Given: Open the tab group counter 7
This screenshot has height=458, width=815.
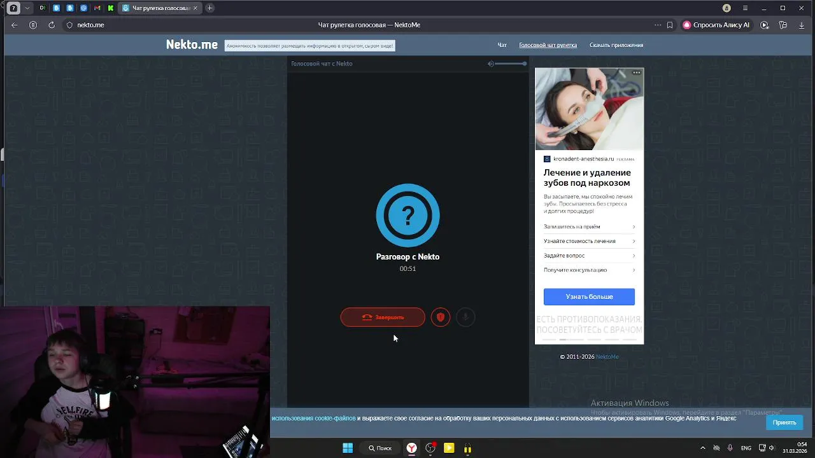Looking at the screenshot, I should (x=13, y=8).
